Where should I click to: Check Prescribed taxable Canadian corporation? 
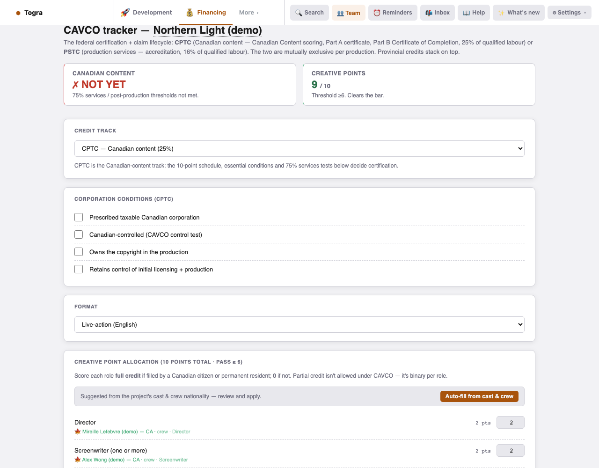79,217
